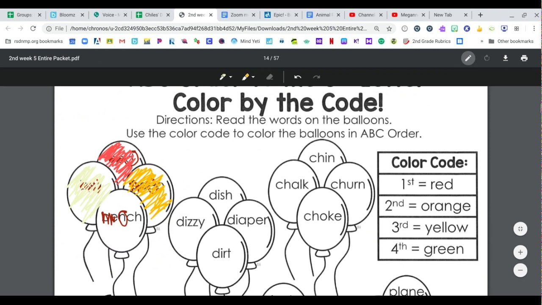This screenshot has width=542, height=305.
Task: Click the thumbs-up extension icon
Action: 479,28
